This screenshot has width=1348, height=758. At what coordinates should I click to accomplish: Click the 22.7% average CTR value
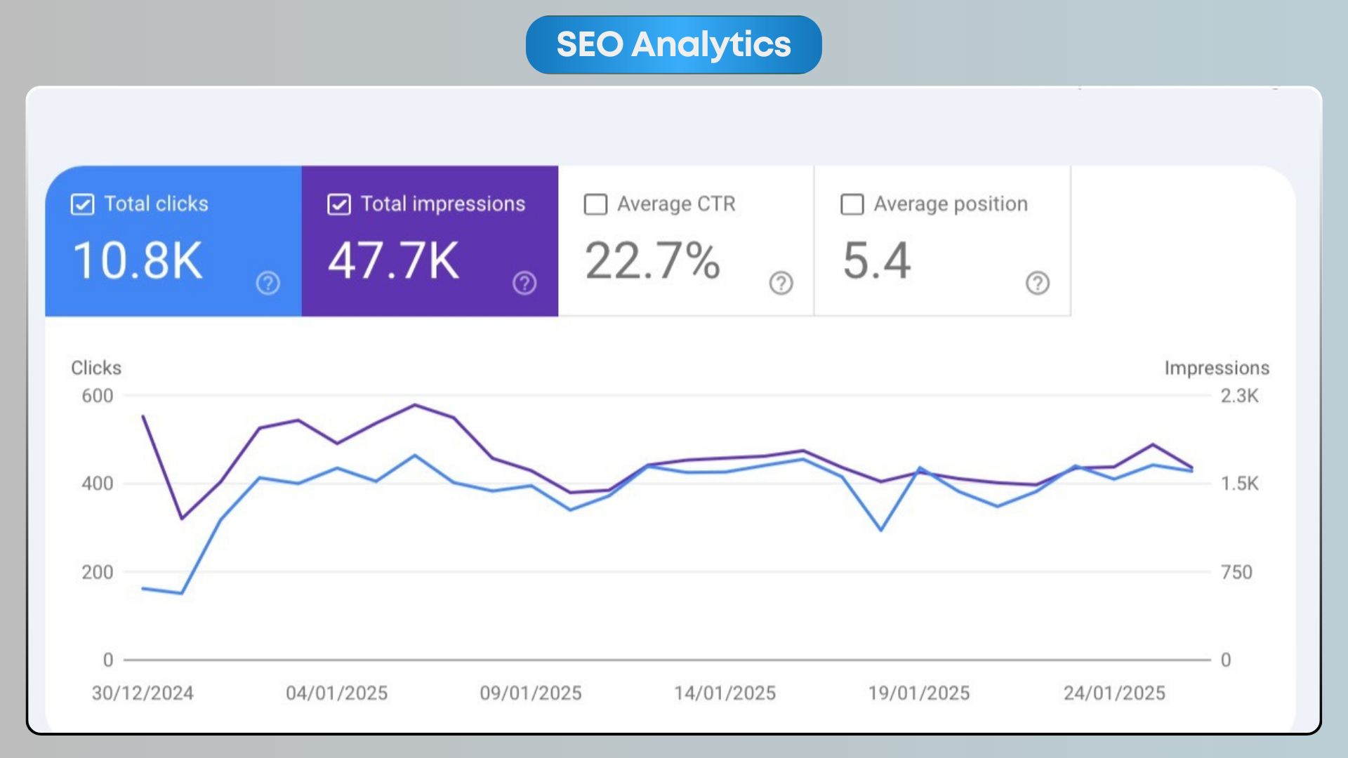pos(652,261)
